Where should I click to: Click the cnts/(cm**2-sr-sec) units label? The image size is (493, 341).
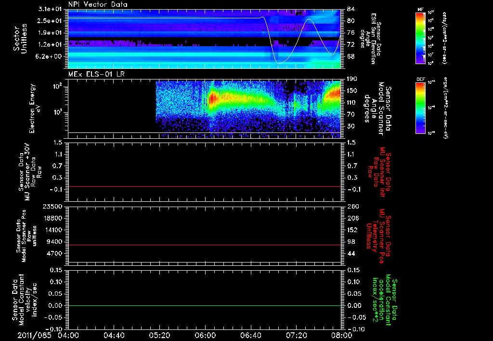click(x=444, y=38)
